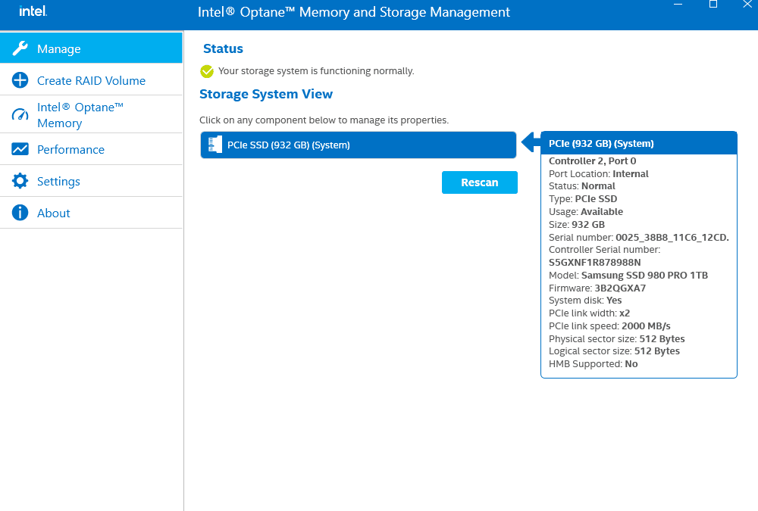
Task: Click the Settings gear icon
Action: click(x=20, y=181)
